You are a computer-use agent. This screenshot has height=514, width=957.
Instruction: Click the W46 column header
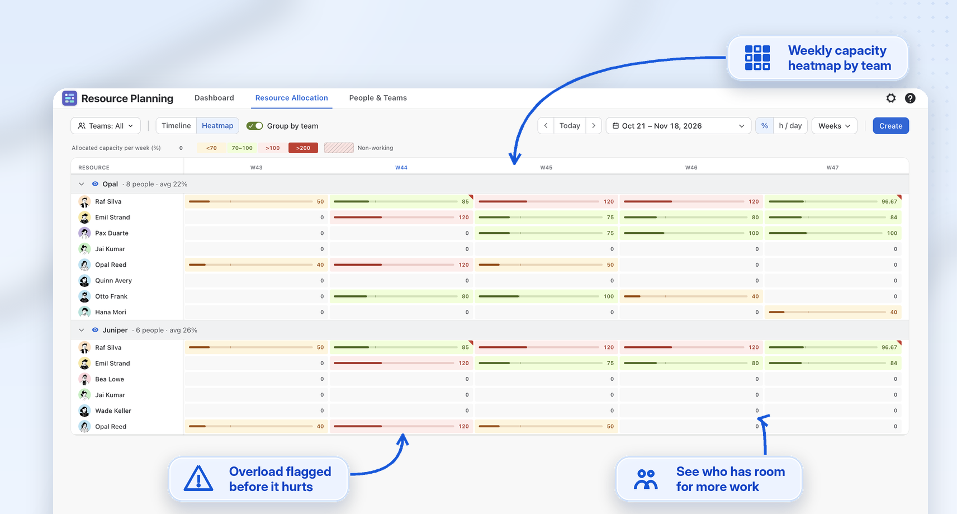point(691,167)
